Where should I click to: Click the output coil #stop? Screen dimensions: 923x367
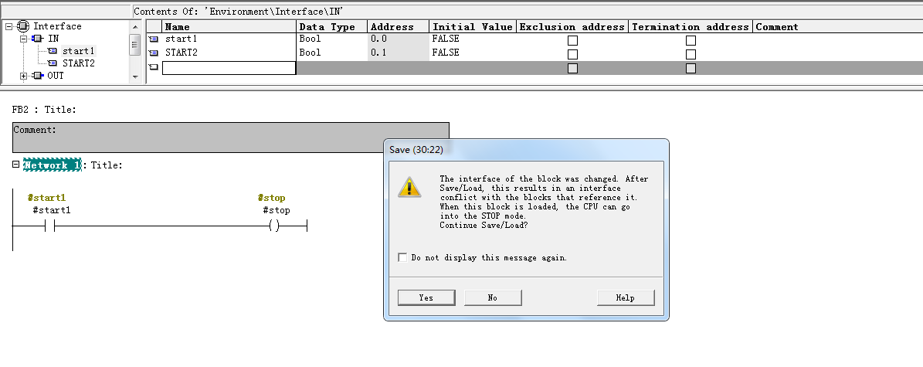coord(273,226)
